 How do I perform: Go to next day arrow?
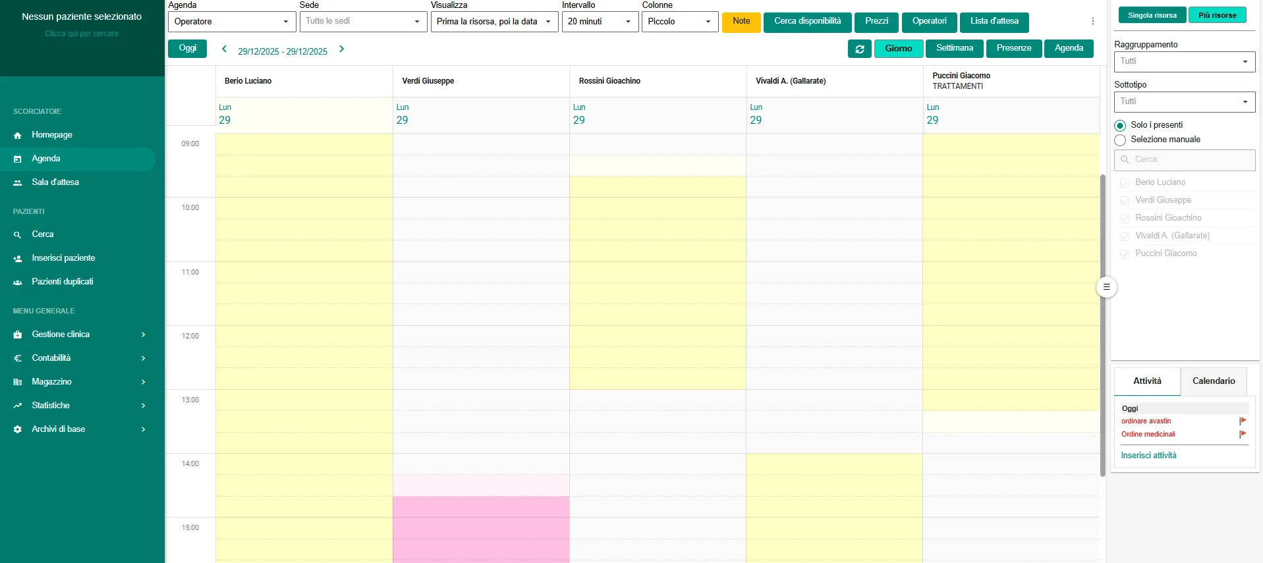pos(341,49)
